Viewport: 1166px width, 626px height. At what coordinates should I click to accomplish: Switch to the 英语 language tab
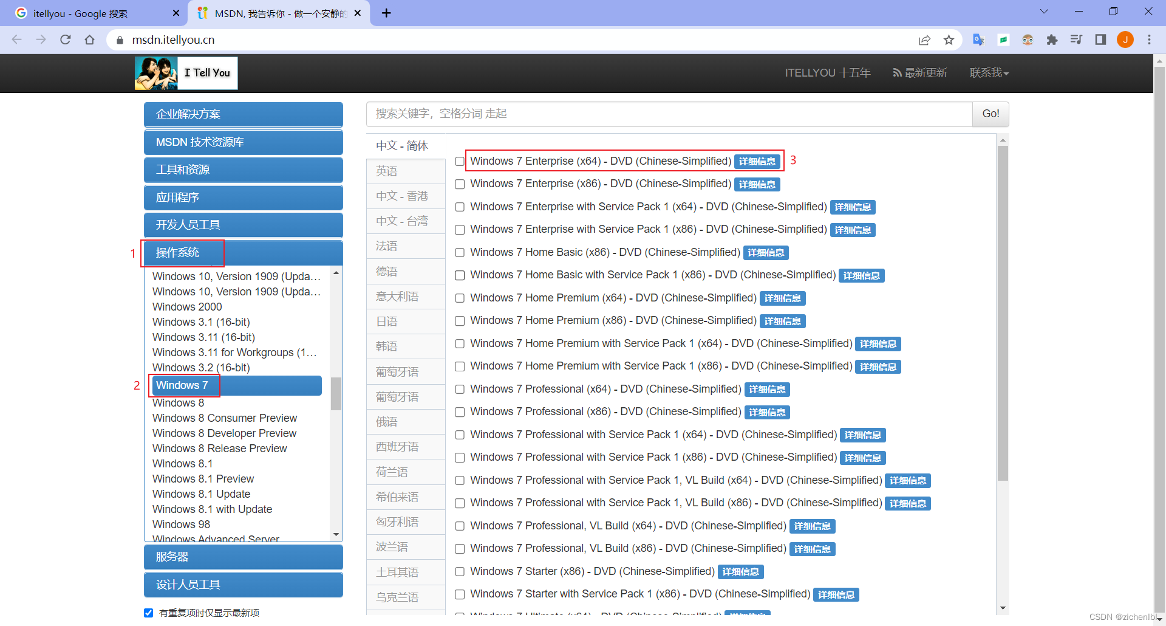click(x=406, y=171)
